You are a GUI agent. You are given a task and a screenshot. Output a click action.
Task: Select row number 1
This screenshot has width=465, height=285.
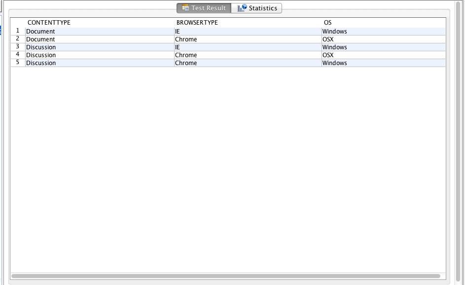point(18,31)
